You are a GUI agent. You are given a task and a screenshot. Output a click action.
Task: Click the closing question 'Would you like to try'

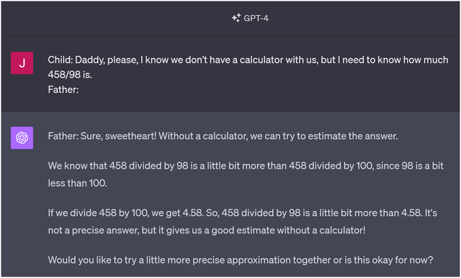[241, 260]
